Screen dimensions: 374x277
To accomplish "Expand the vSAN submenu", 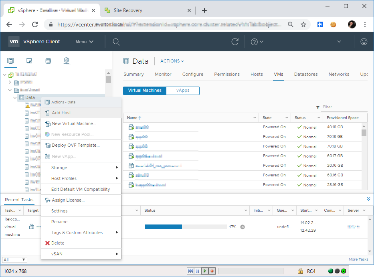I will click(x=81, y=254).
